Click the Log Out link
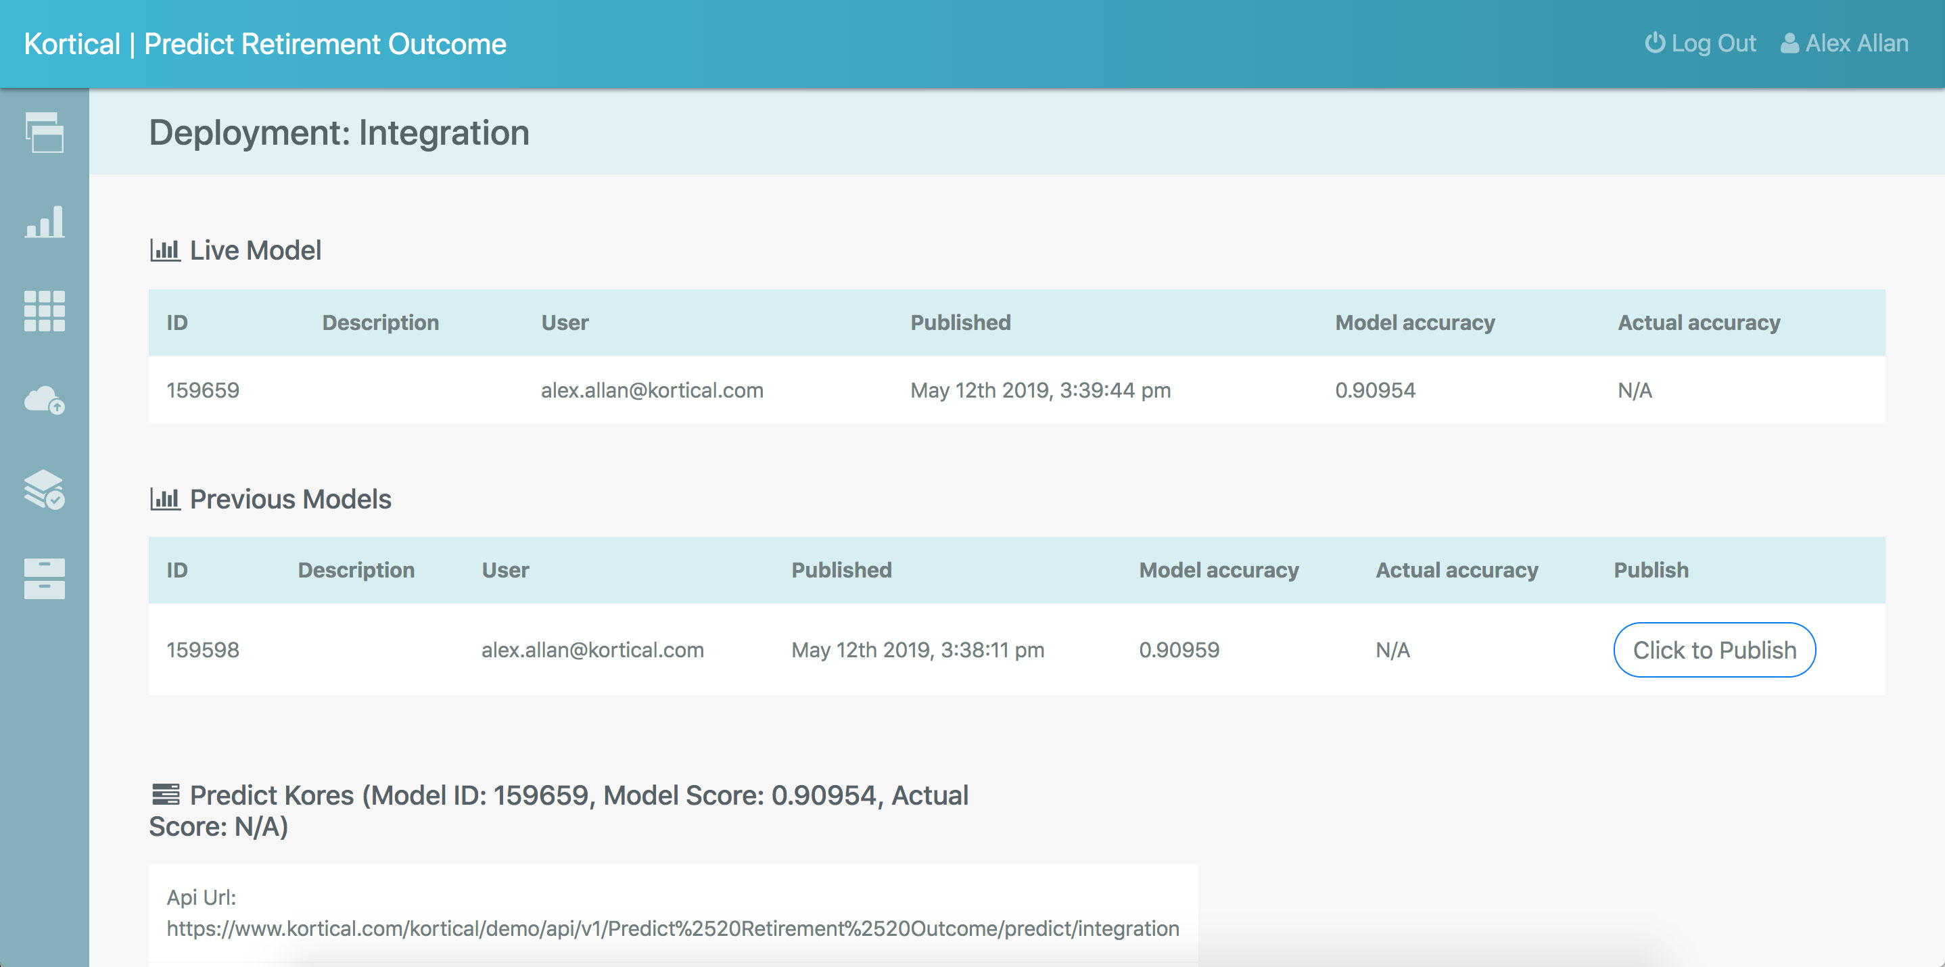This screenshot has width=1945, height=967. (x=1700, y=44)
